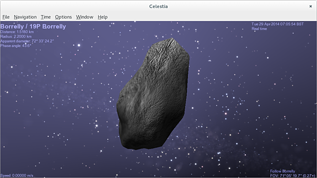
Task: Close the Celestia window
Action: coord(311,6)
